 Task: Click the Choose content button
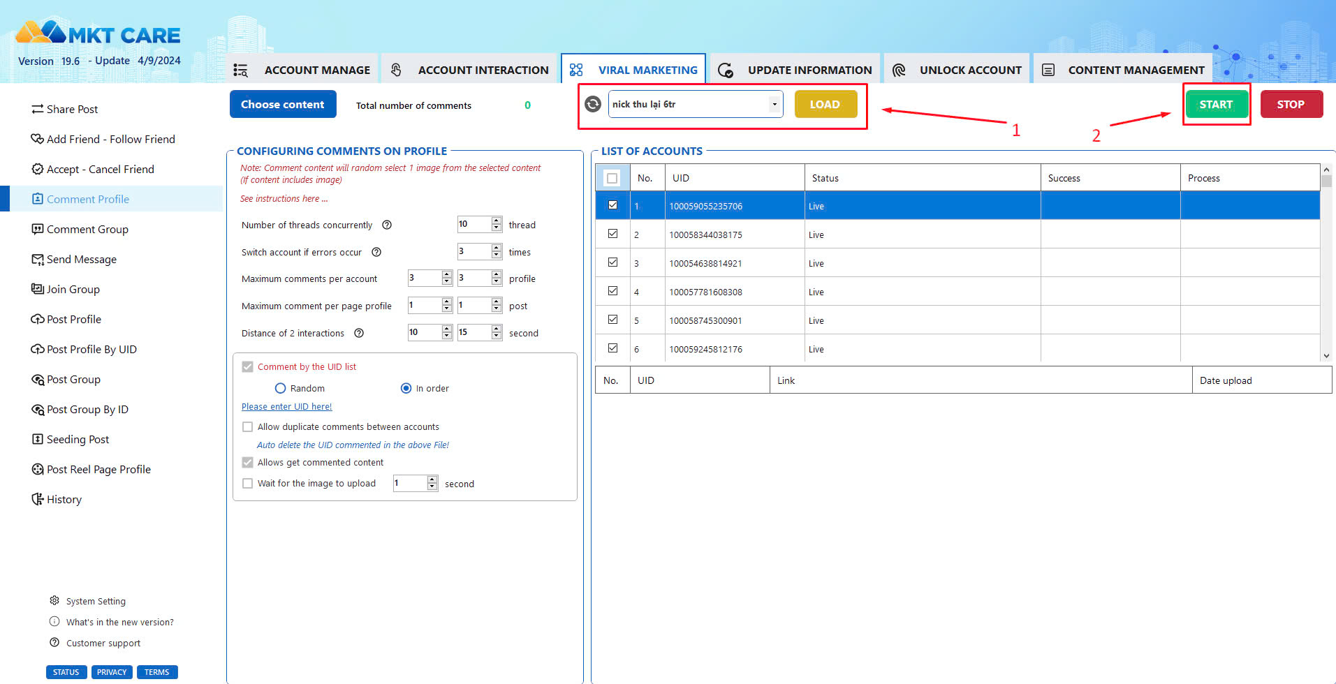coord(283,104)
